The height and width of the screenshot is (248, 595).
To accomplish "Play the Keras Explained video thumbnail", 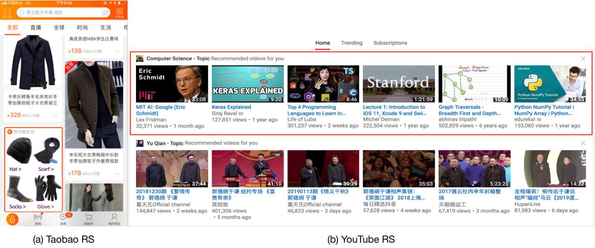I will 247,84.
